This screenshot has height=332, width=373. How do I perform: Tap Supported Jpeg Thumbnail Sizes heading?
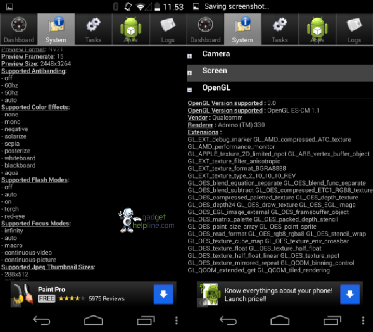coord(48,267)
